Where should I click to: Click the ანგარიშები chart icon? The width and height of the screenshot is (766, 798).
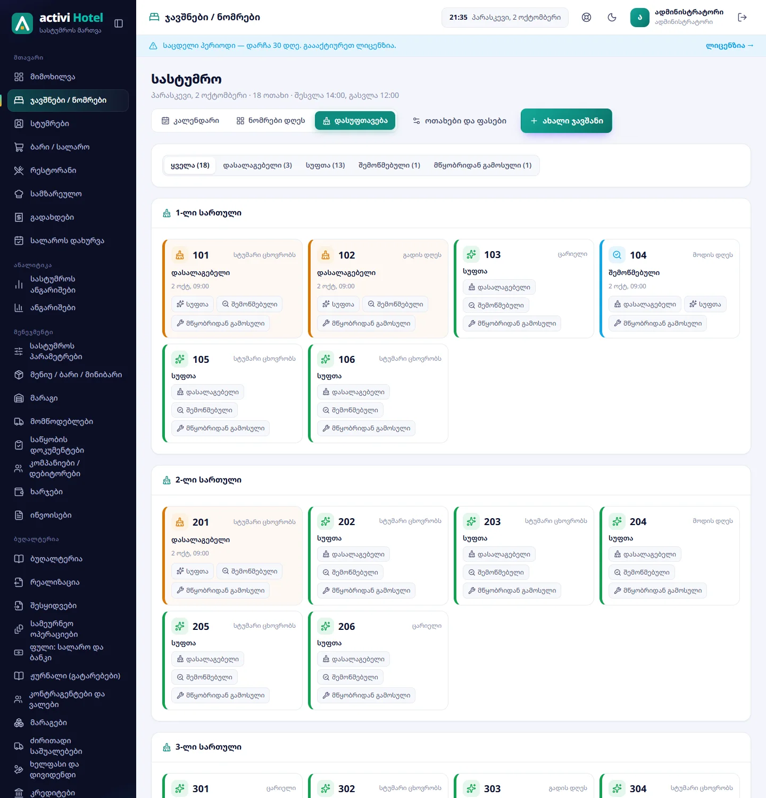coord(19,307)
